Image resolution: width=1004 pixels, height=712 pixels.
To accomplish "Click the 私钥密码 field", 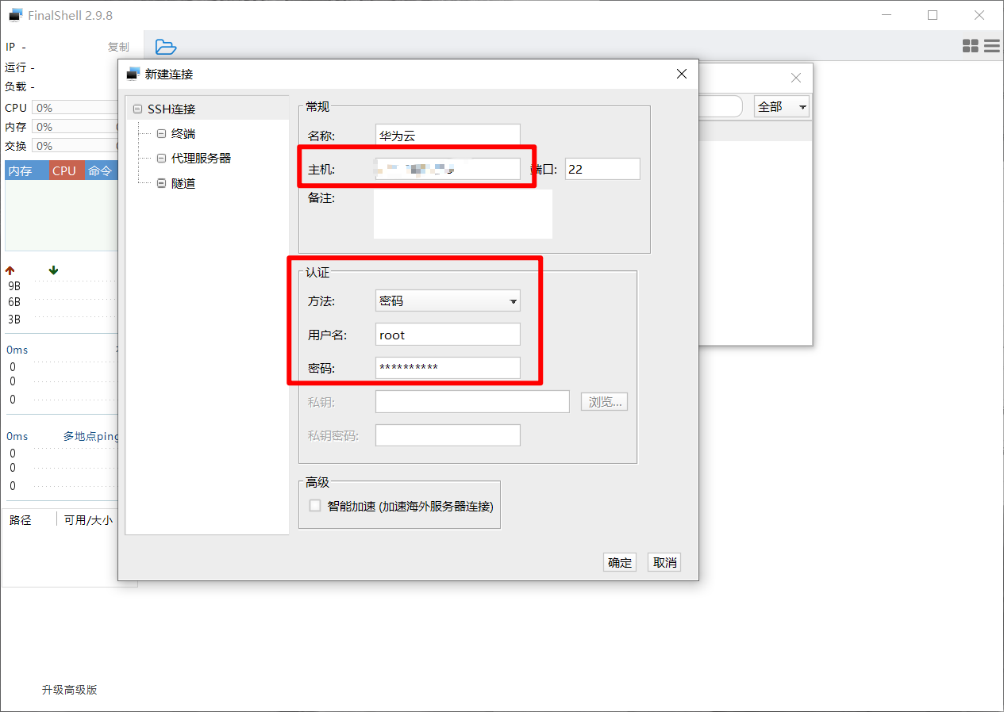I will (x=448, y=435).
